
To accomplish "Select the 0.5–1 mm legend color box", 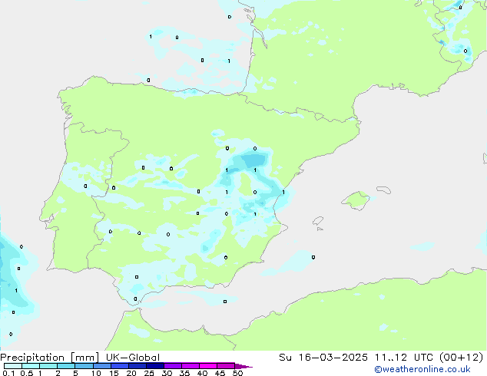I will pyautogui.click(x=31, y=366).
